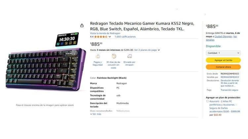Click the Pagos y Seguridad lock icon
Screen dimensions: 248x139
[98, 56]
